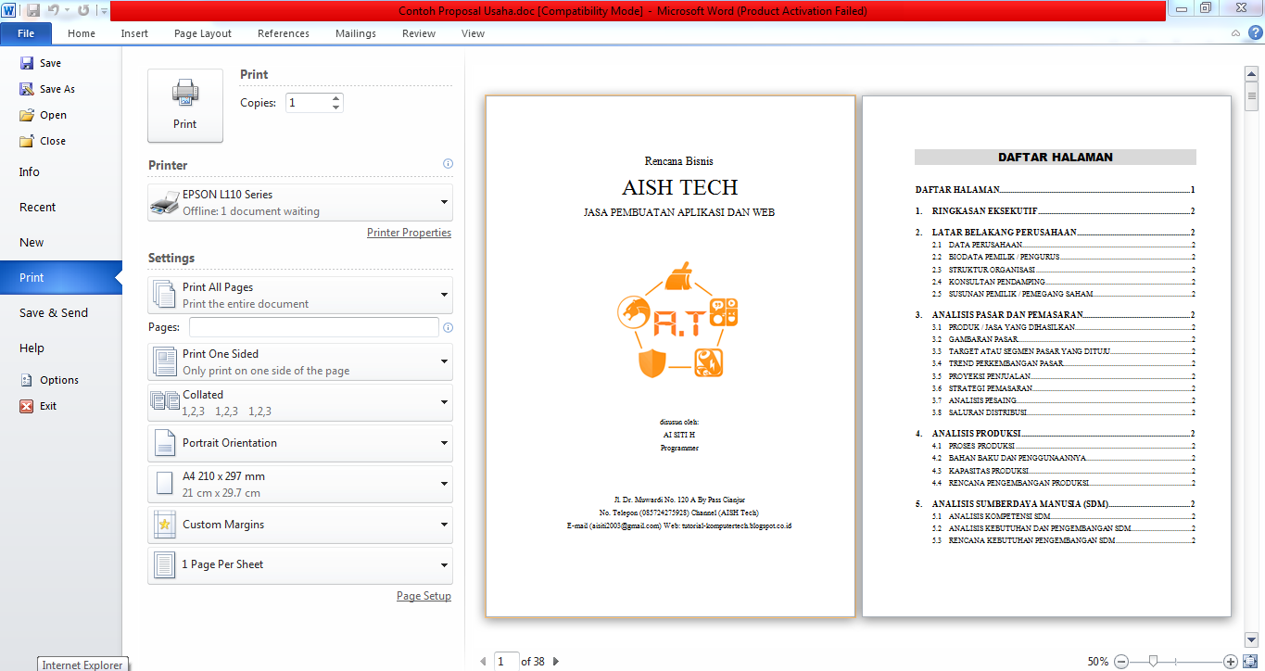This screenshot has width=1265, height=671.
Task: Select the highlighted Print item in the backstage menu
Action: pos(61,278)
